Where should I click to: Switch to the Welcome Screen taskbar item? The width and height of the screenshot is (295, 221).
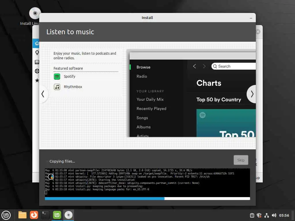(57, 215)
